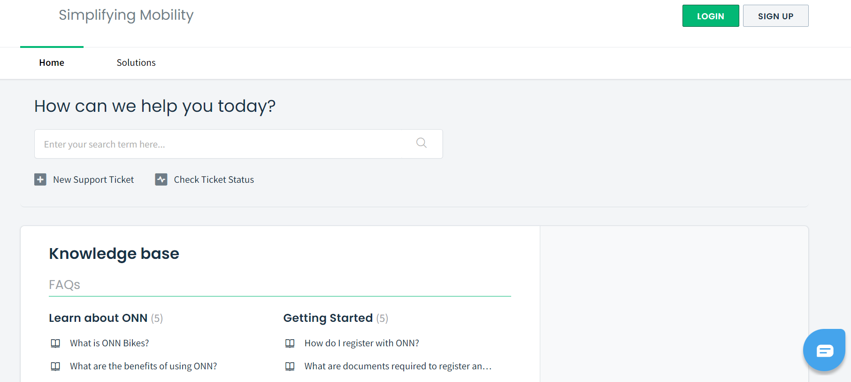Image resolution: width=851 pixels, height=382 pixels.
Task: Click the New Support Ticket plus icon
Action: pos(40,179)
